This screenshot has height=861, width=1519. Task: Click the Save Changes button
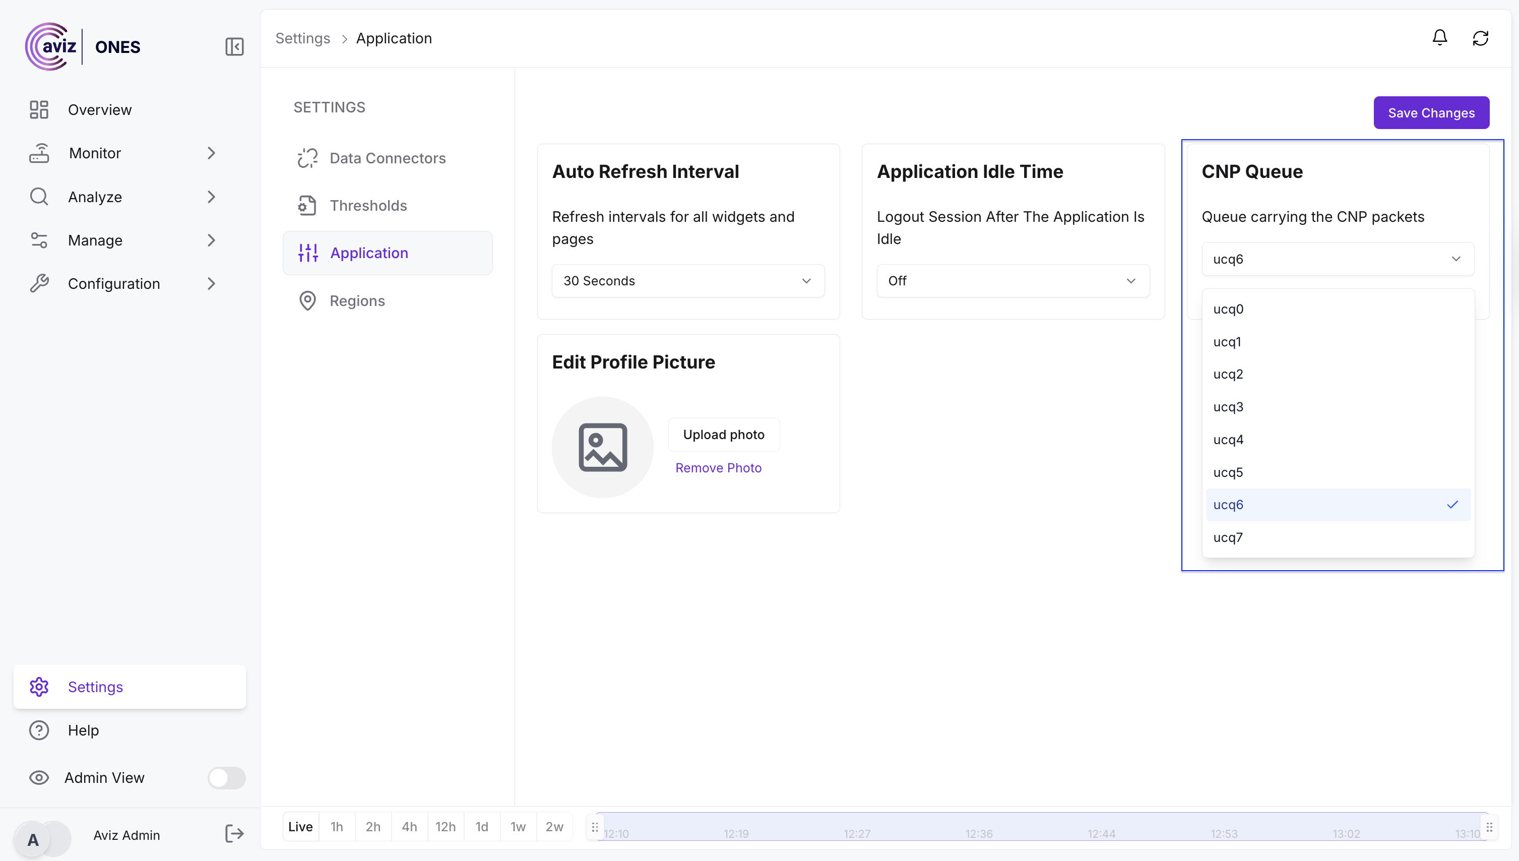(1430, 113)
